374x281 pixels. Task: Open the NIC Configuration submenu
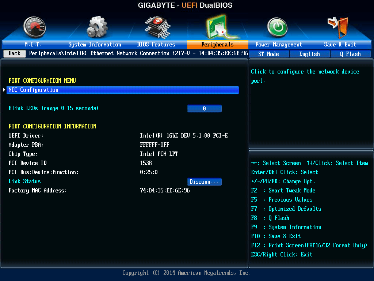coord(123,90)
